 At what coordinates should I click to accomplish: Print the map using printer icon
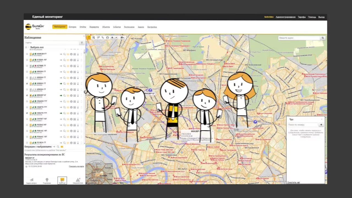(x=108, y=37)
